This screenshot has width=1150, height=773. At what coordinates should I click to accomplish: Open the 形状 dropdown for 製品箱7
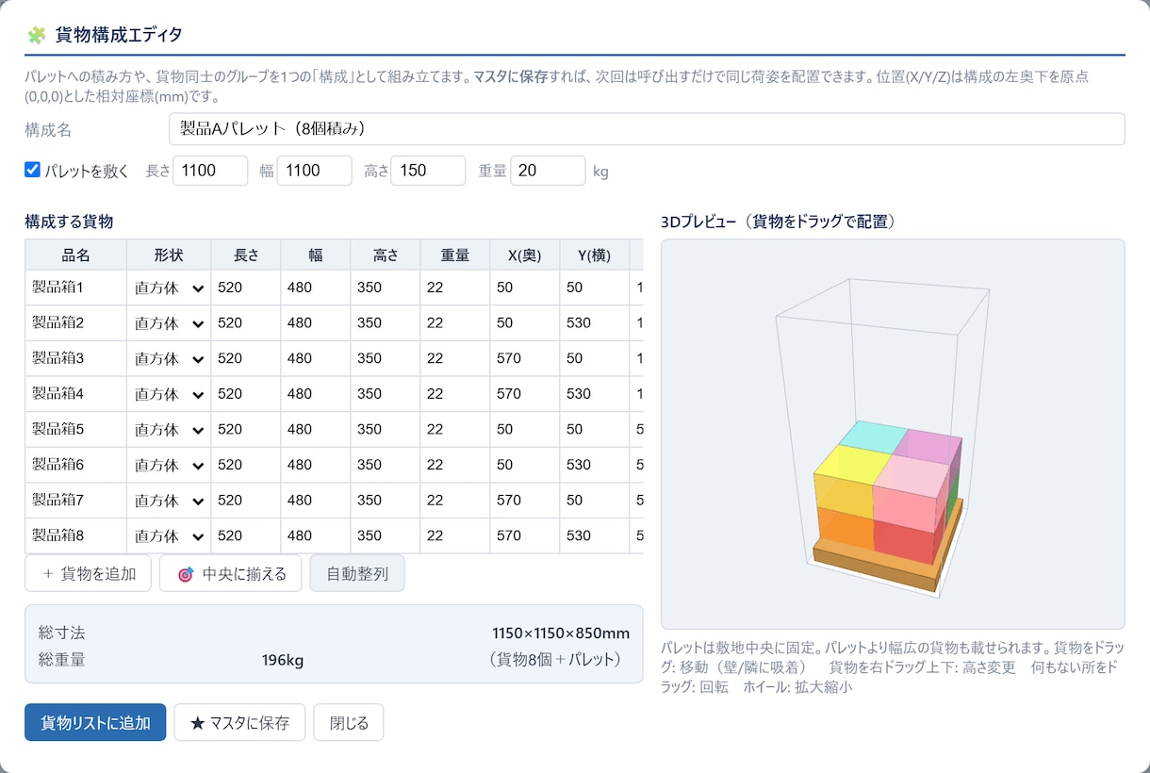[x=169, y=501]
